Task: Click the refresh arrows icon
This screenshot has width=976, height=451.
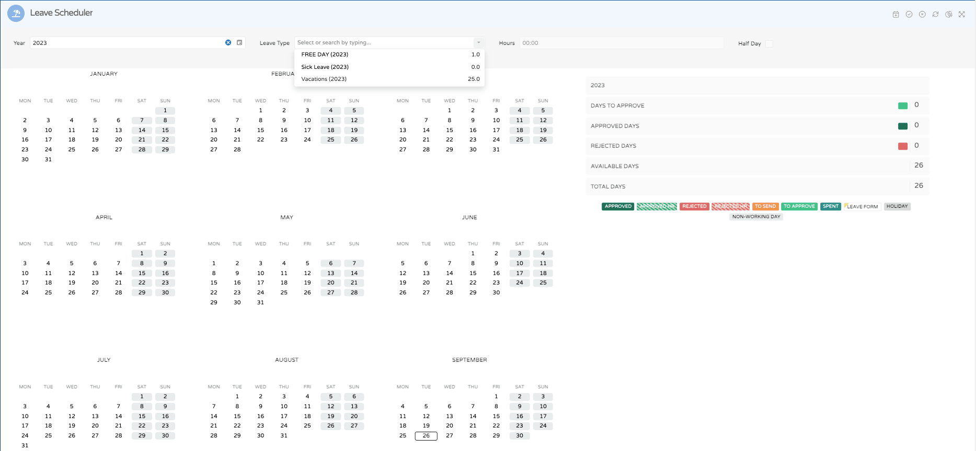Action: click(935, 15)
